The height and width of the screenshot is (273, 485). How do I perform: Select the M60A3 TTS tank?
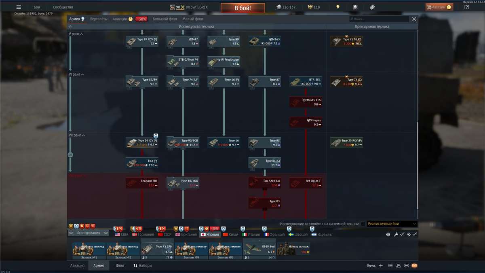[x=306, y=102]
